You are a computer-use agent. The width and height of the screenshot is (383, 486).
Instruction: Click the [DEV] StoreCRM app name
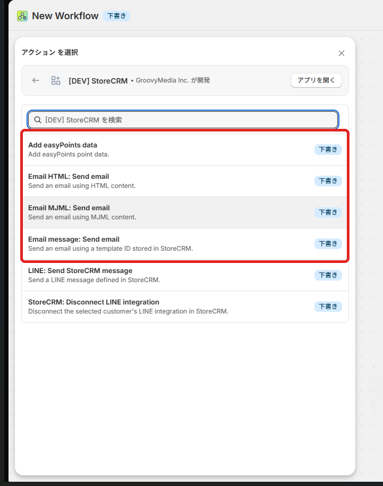tap(98, 81)
